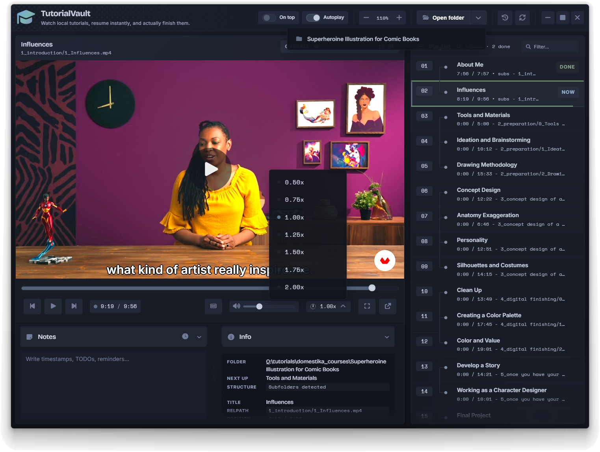Expand the Open folder dropdown arrow
Screen dimensions: 600x452
click(x=478, y=18)
